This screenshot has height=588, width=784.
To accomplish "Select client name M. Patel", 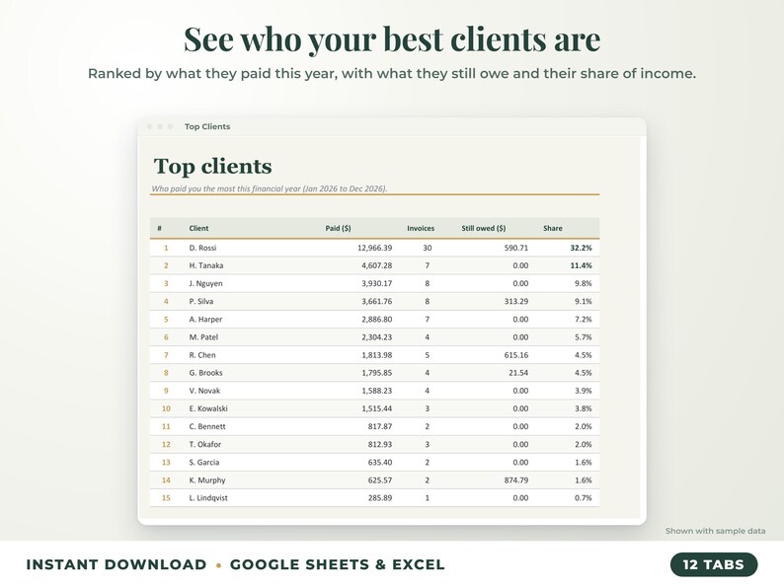I will 203,337.
